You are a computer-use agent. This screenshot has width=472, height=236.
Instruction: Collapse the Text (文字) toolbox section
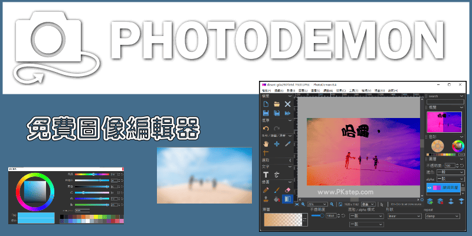(x=290, y=167)
